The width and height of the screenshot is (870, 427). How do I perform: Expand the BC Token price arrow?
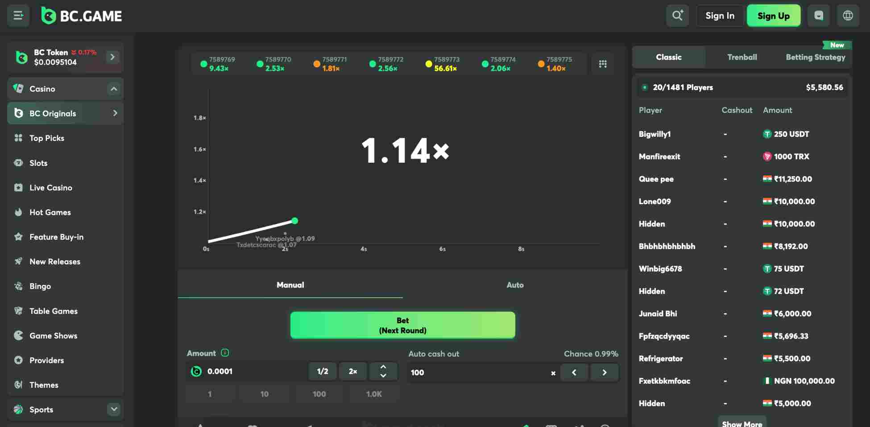[x=112, y=57]
